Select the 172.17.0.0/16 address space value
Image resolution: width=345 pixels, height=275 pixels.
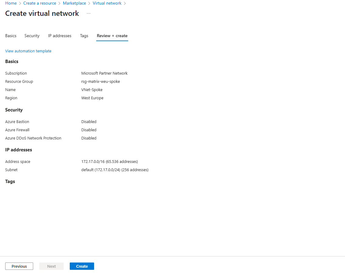click(110, 161)
